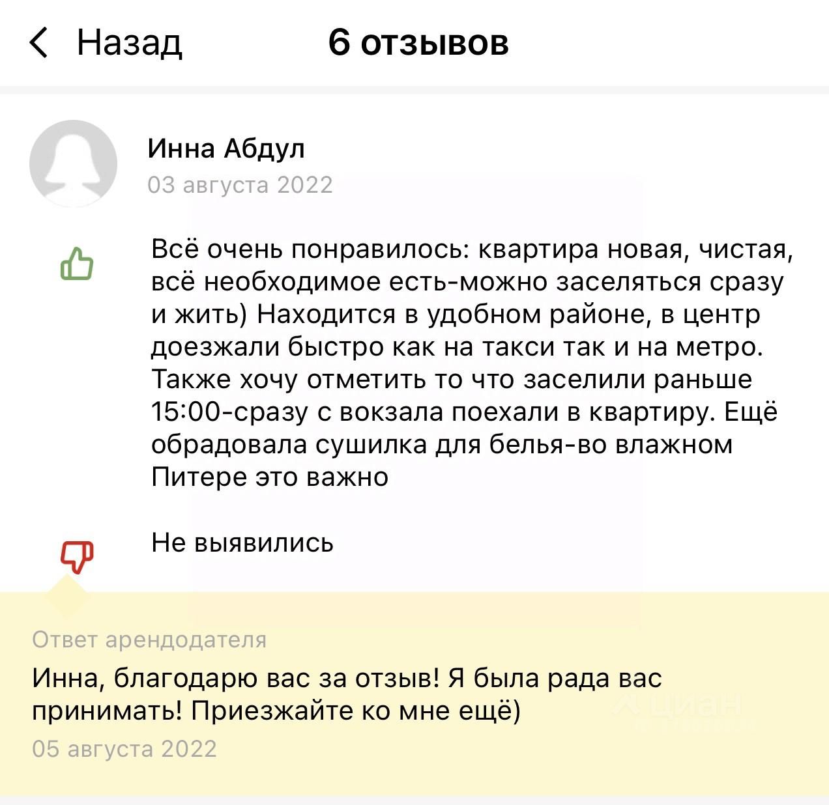
Task: Tap the back chevron arrow
Action: [39, 43]
